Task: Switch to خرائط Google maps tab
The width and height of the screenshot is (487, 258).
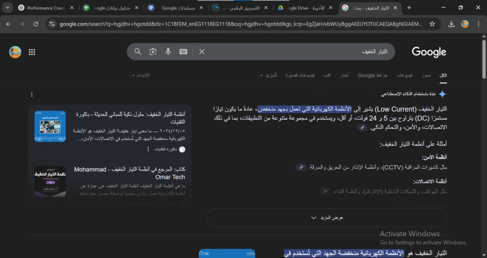Action: tap(373, 75)
